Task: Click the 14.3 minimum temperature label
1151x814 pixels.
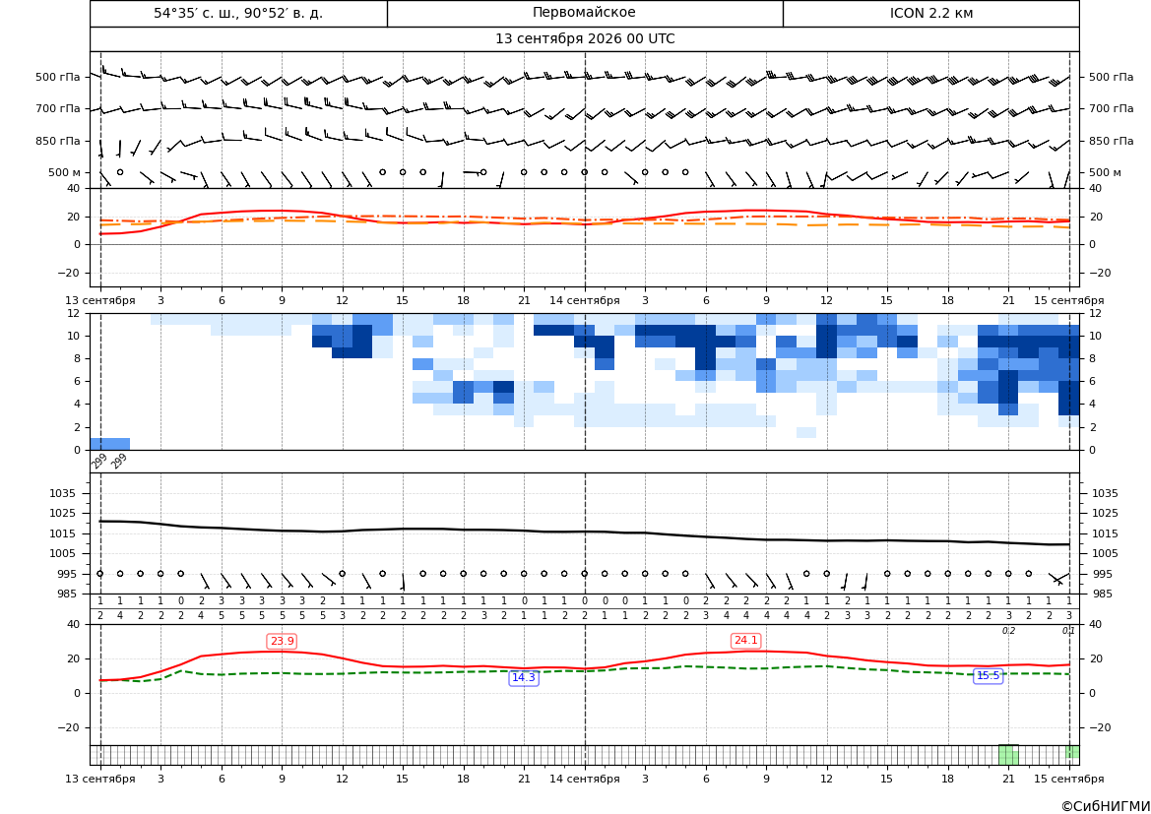Action: (x=524, y=677)
